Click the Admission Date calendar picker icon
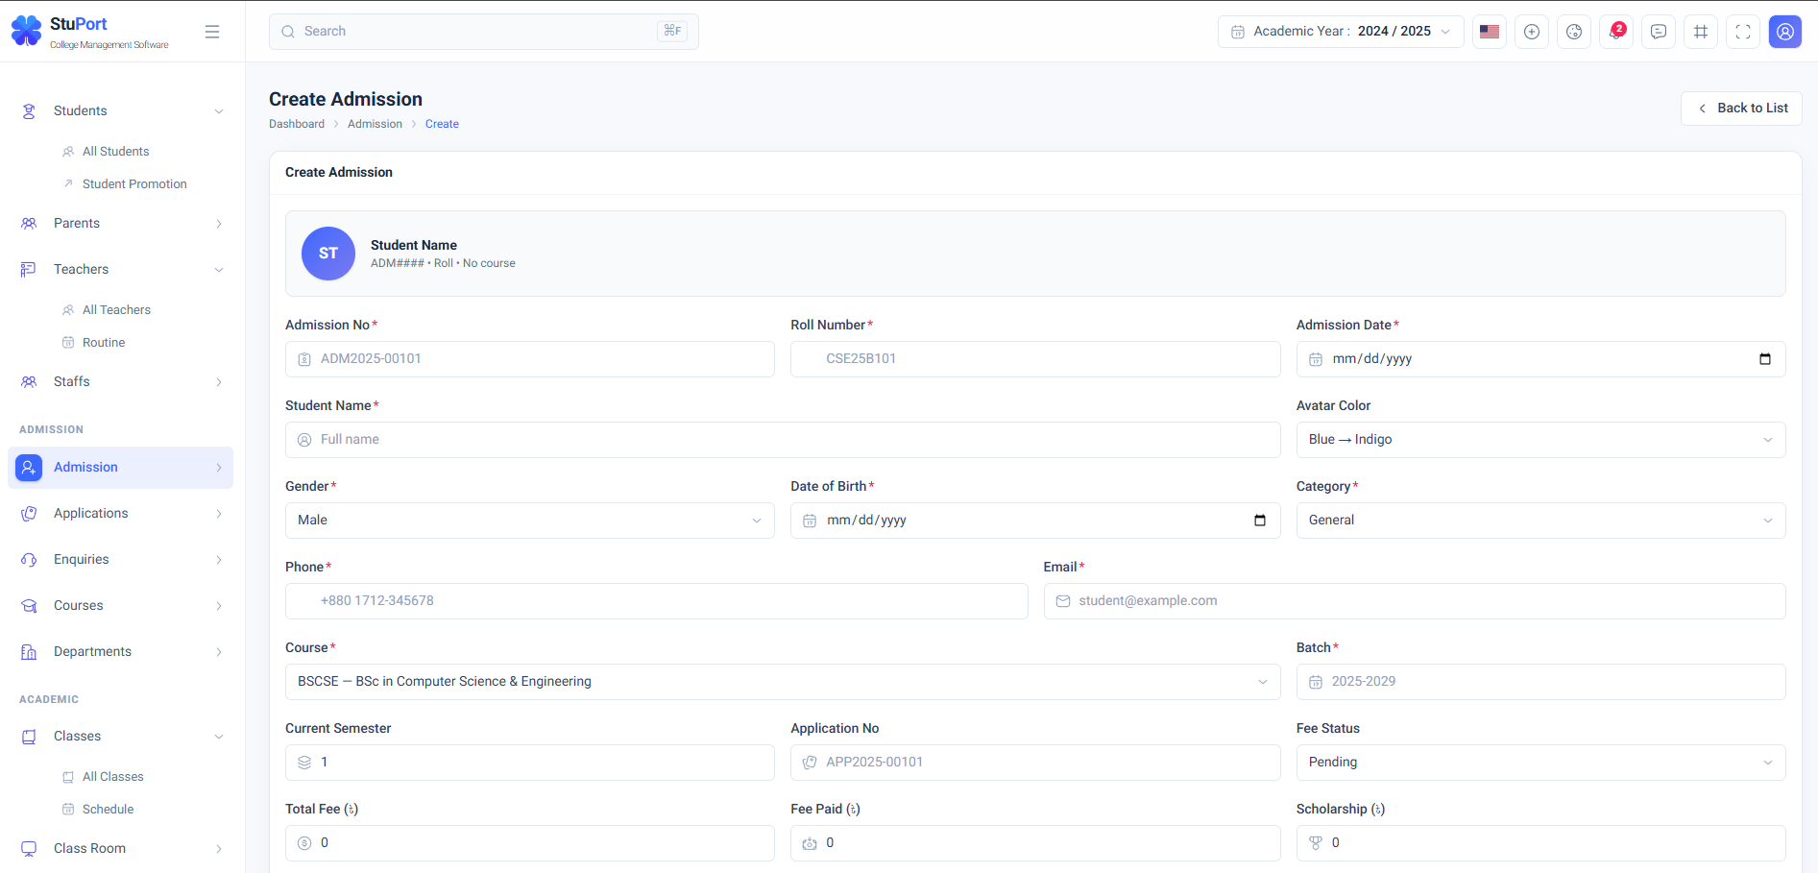The image size is (1818, 873). 1765,359
